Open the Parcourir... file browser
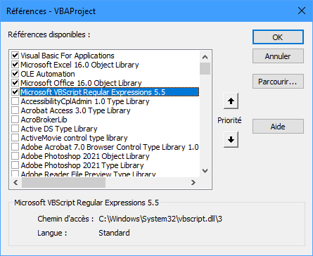 278,82
